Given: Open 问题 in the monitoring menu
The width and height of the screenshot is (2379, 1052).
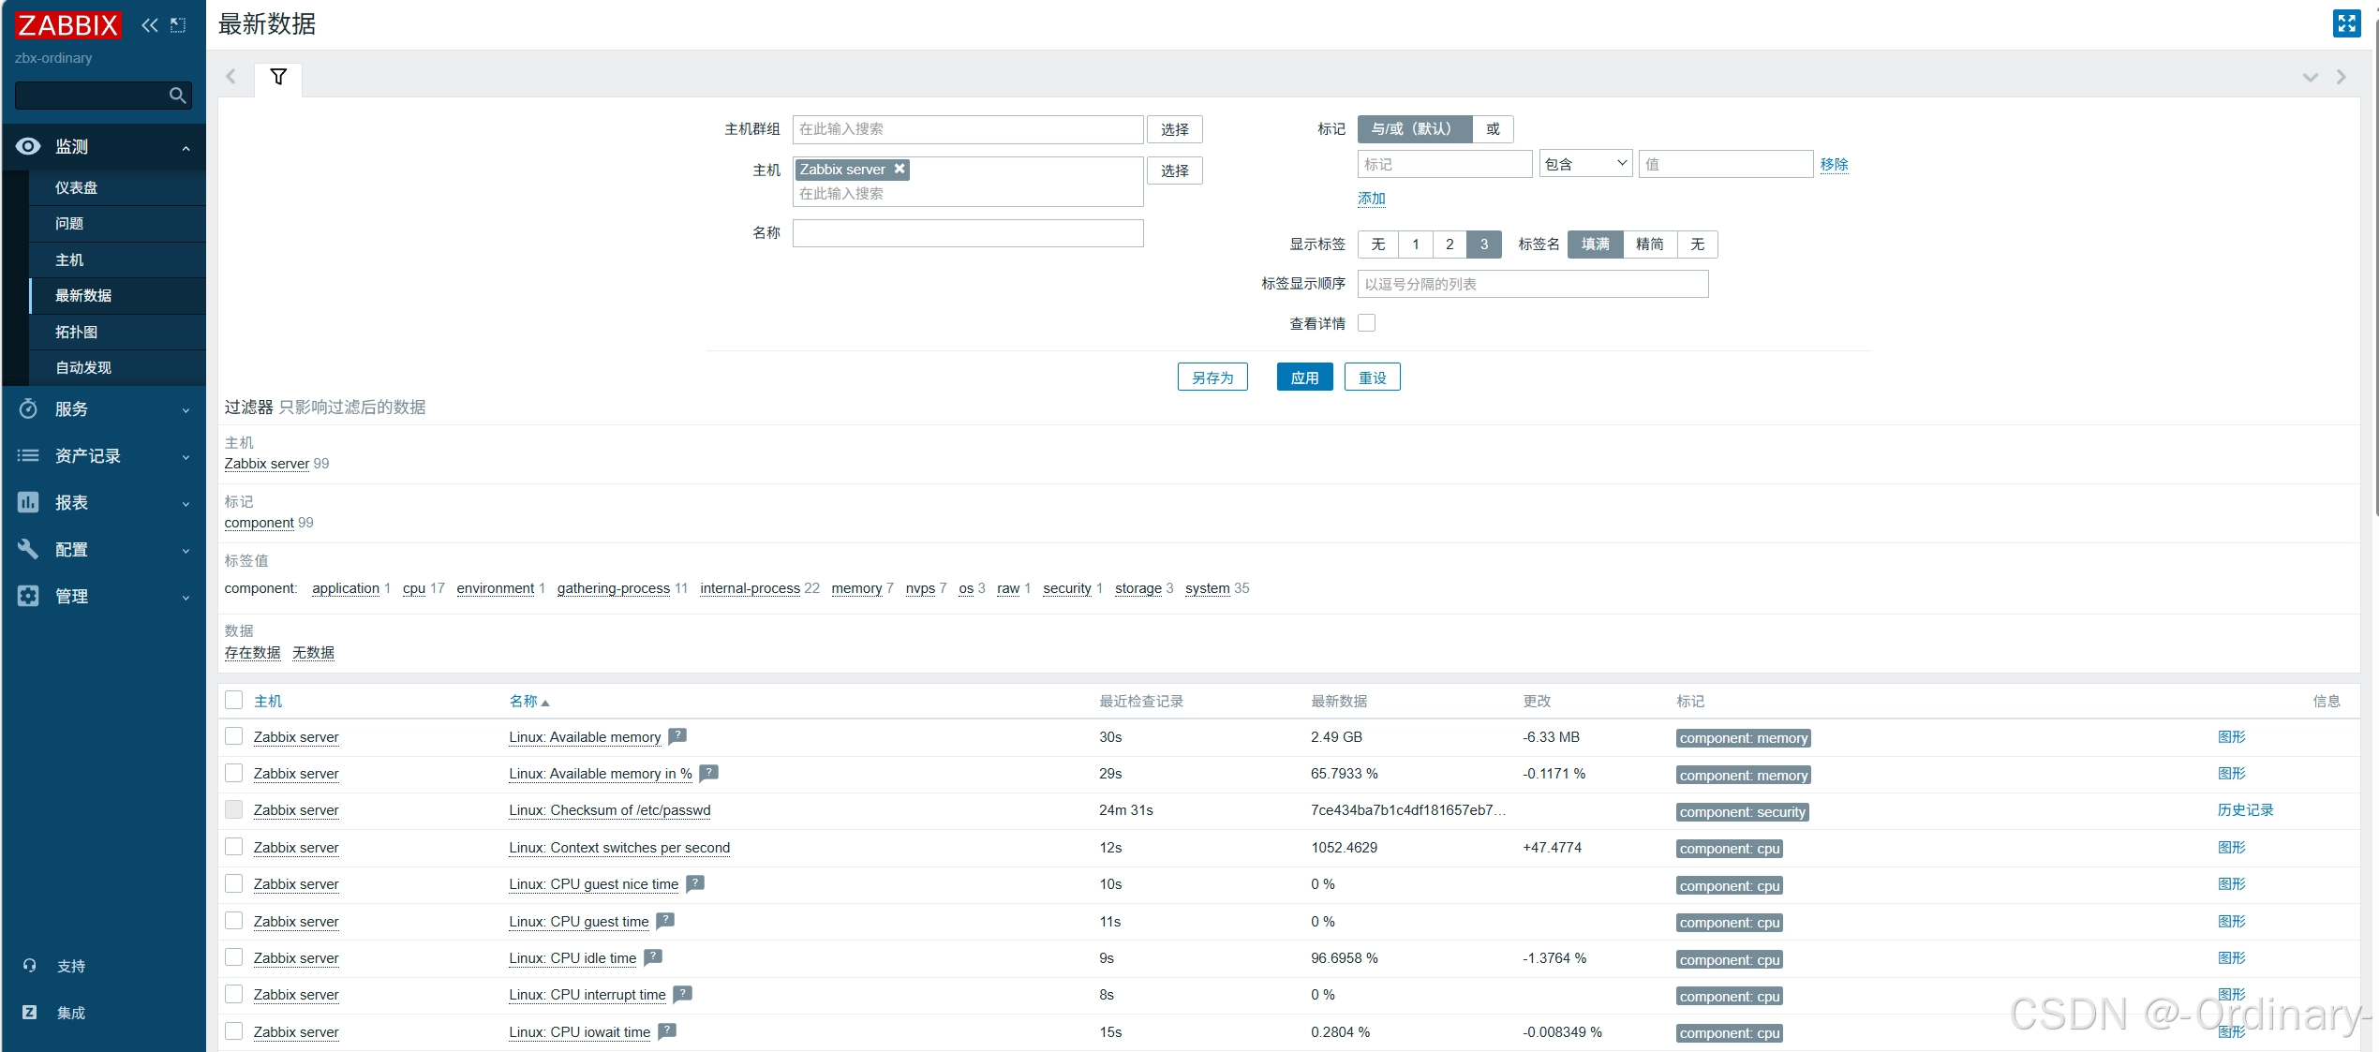Looking at the screenshot, I should (x=69, y=223).
